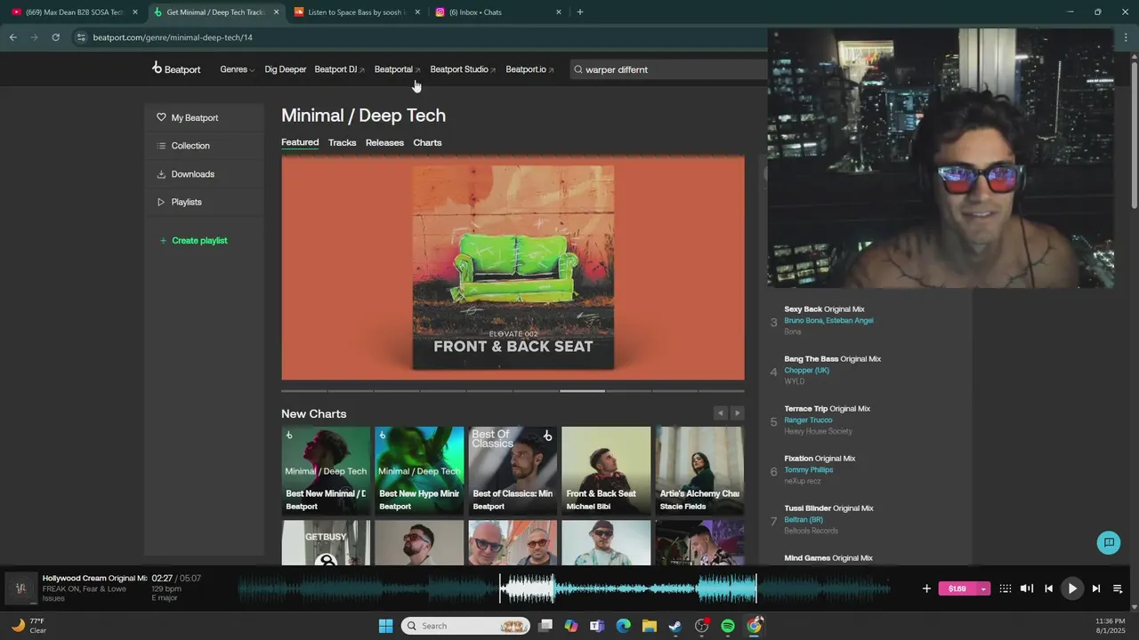The height and width of the screenshot is (640, 1139).
Task: Open Artie's Alchemy chart by Stacie Fields
Action: coord(699,470)
